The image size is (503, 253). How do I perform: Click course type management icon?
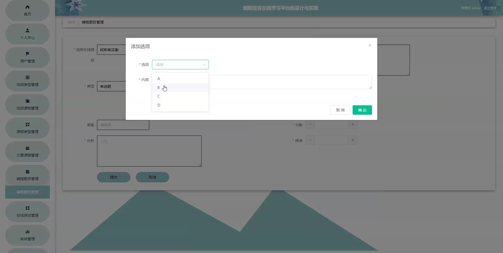[x=28, y=124]
